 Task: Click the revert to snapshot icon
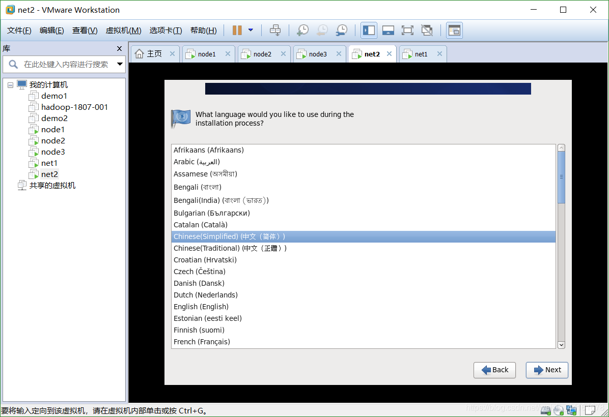coord(322,30)
